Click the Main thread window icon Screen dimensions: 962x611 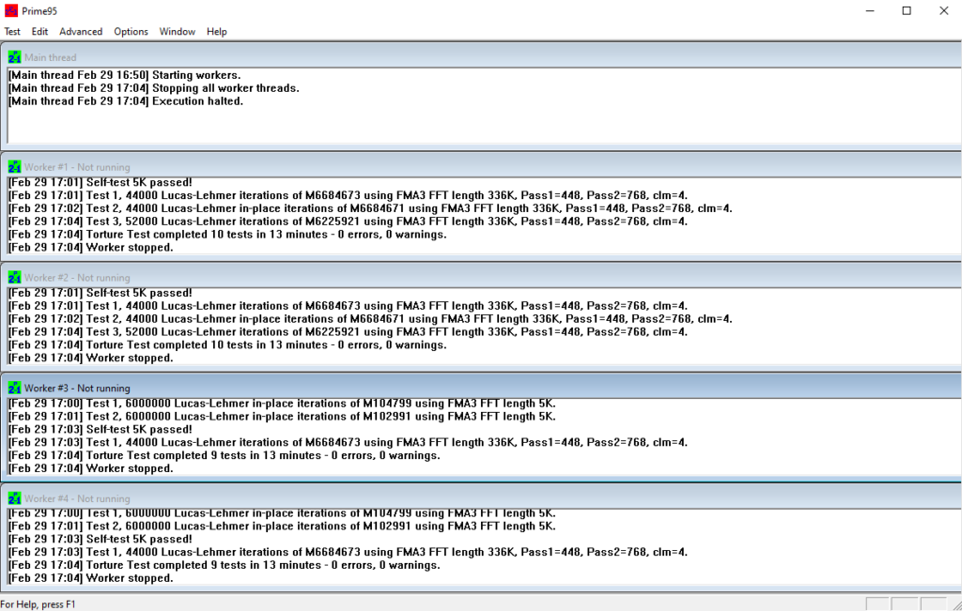pos(14,57)
